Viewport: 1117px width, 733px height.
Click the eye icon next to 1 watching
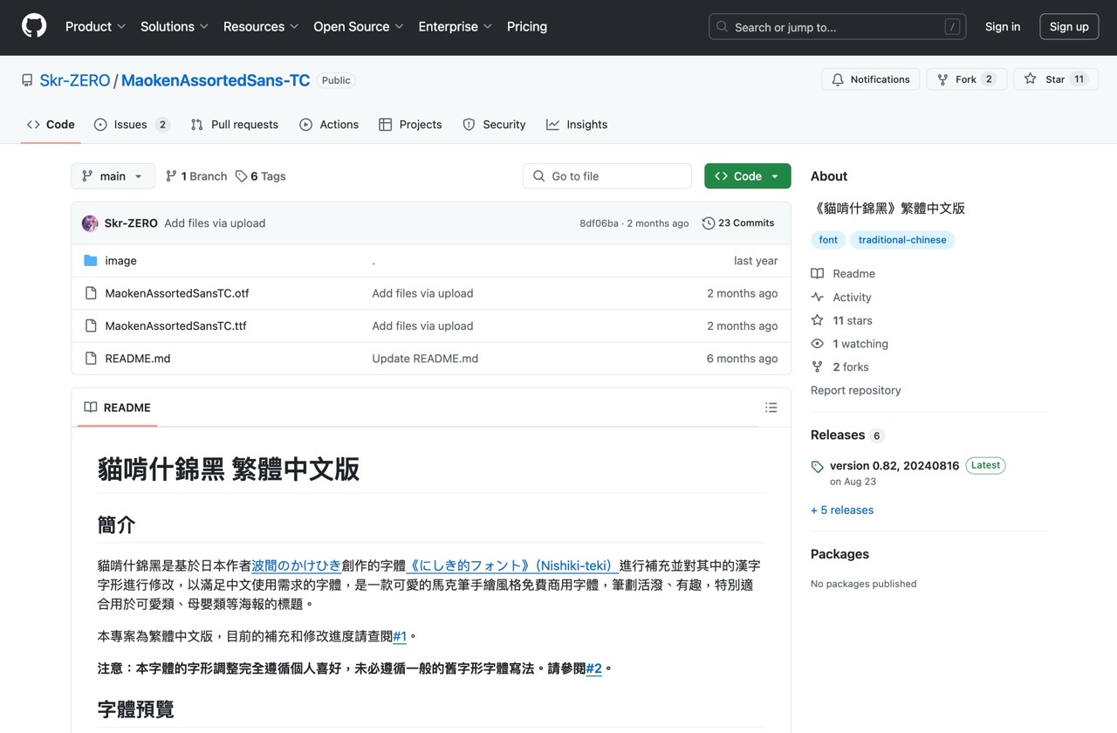(817, 344)
